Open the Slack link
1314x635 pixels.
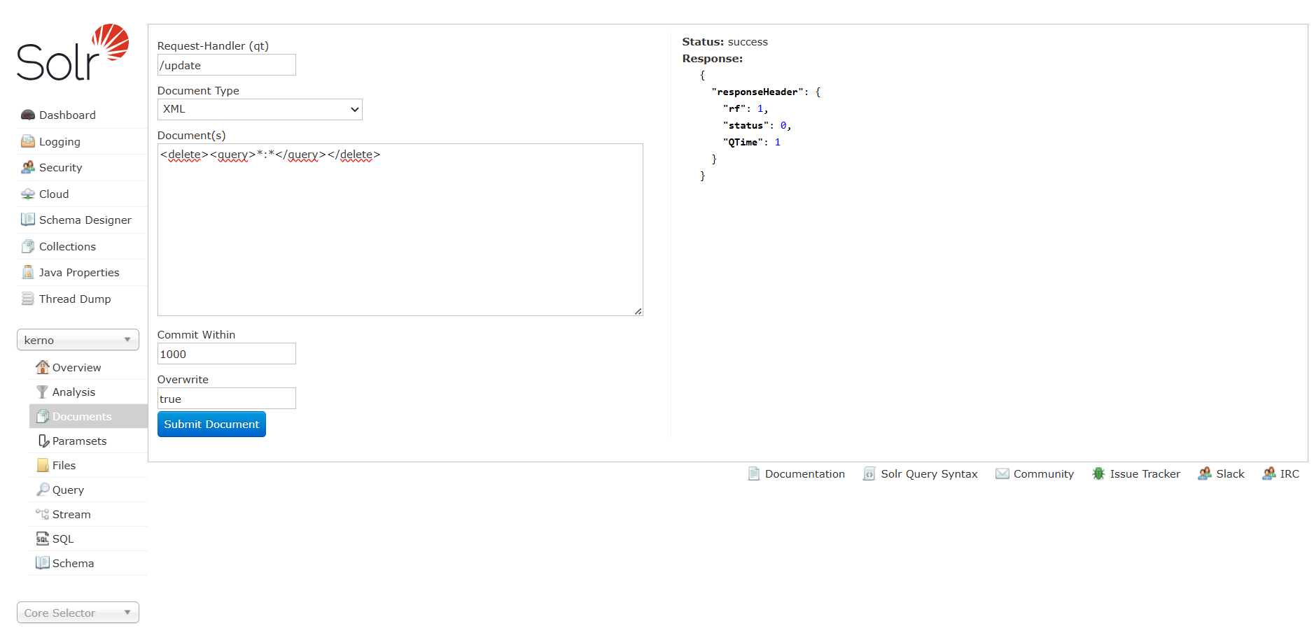[x=1230, y=473]
